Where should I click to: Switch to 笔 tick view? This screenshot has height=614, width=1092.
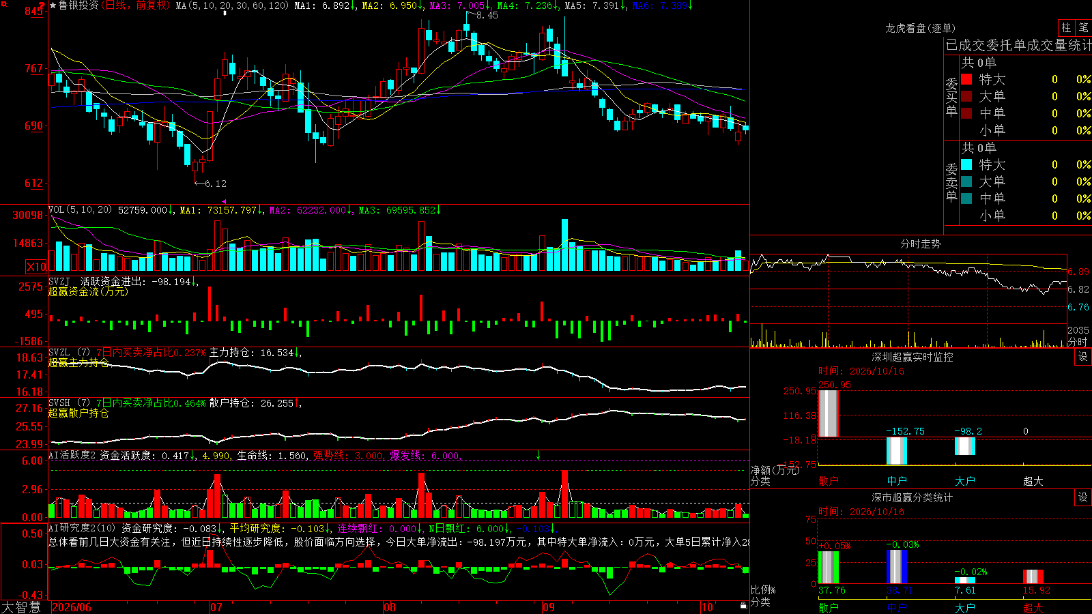(x=1083, y=27)
